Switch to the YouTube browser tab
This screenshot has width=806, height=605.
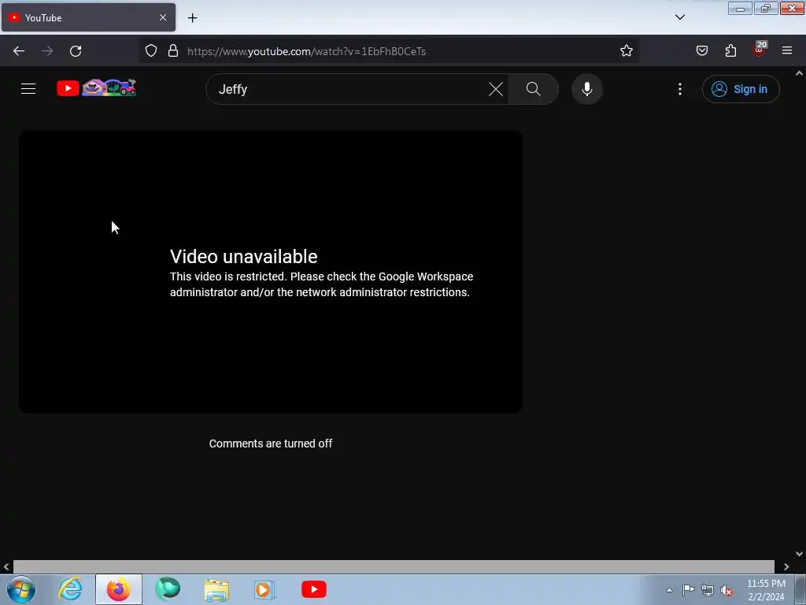pos(88,17)
